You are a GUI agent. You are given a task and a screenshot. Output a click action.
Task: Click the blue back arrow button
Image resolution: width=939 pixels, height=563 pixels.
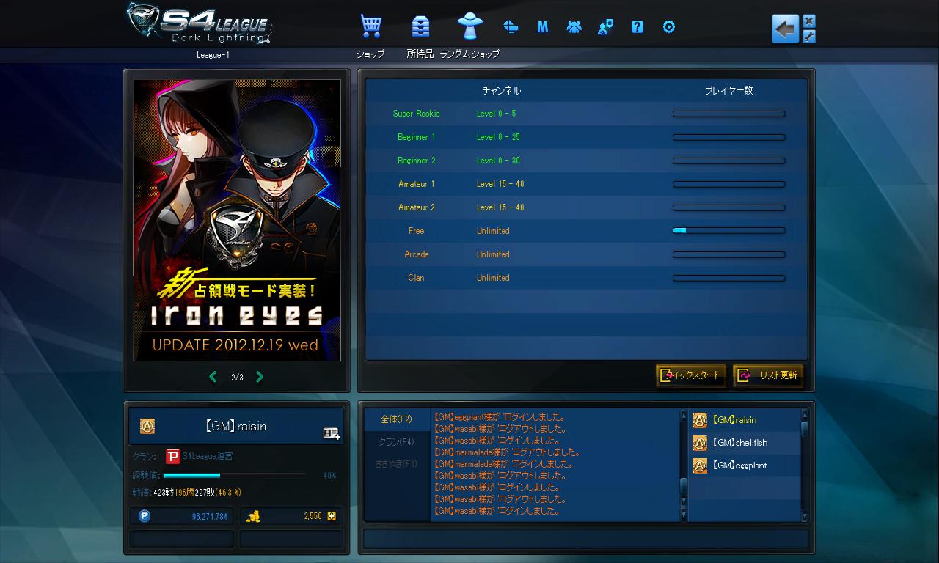pyautogui.click(x=785, y=29)
